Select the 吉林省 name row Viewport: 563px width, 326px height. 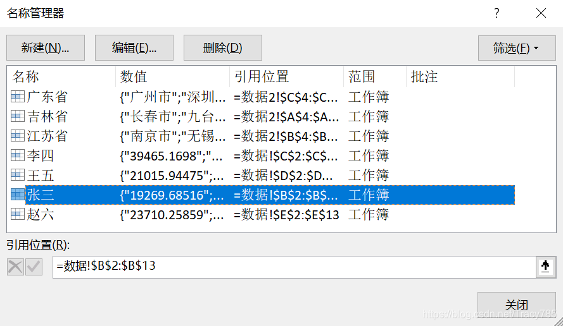[x=263, y=116]
